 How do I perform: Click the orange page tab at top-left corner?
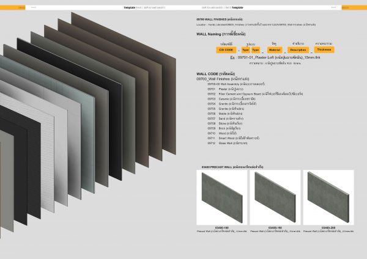point(21,8)
